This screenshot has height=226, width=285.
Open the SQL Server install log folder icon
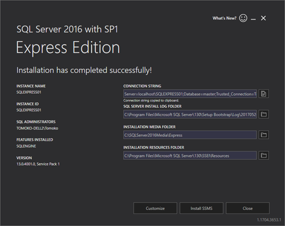pos(264,114)
